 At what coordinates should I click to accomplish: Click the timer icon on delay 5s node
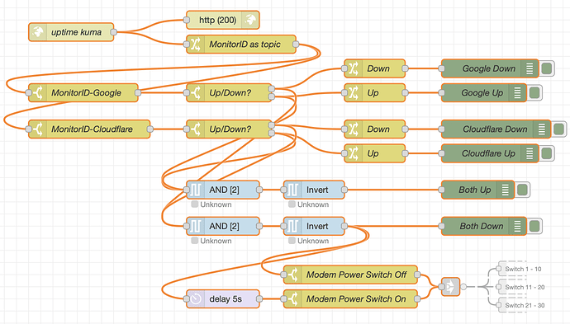pos(196,298)
